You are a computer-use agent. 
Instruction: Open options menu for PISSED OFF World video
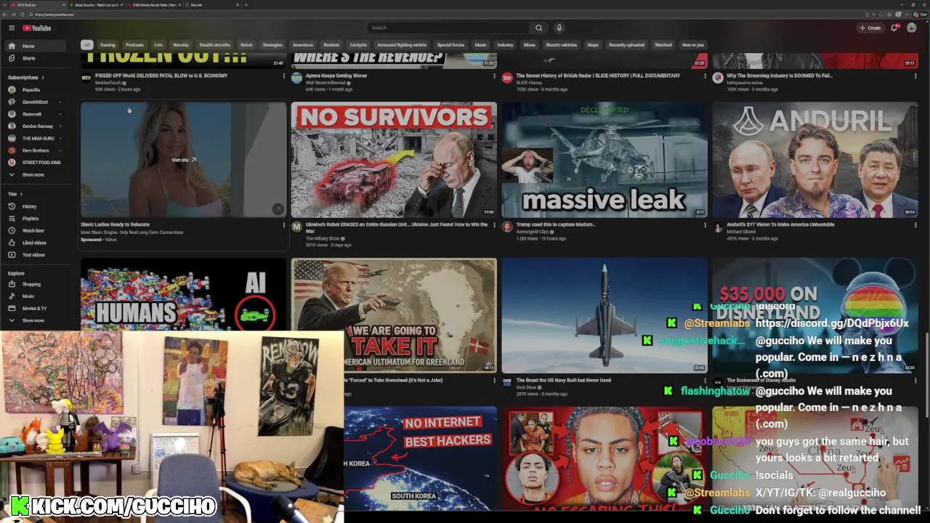coord(283,76)
